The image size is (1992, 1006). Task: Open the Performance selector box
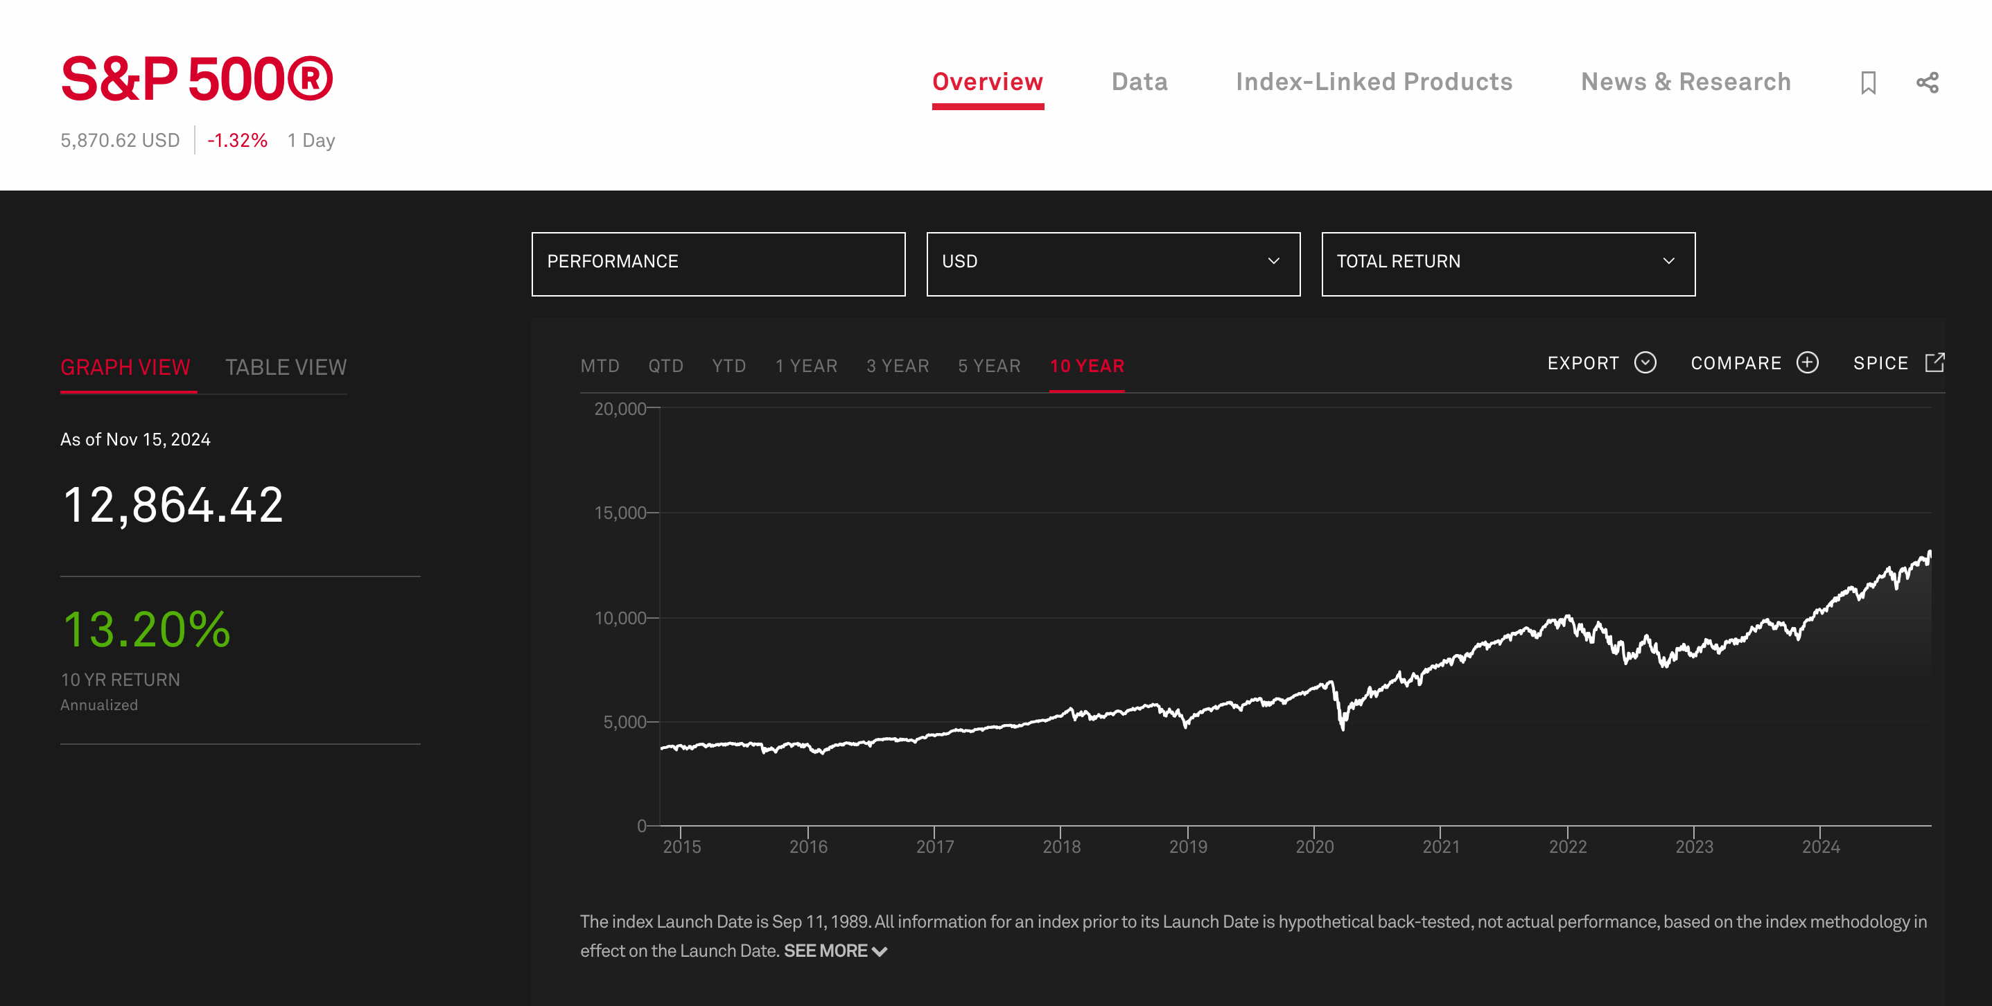[x=717, y=264]
